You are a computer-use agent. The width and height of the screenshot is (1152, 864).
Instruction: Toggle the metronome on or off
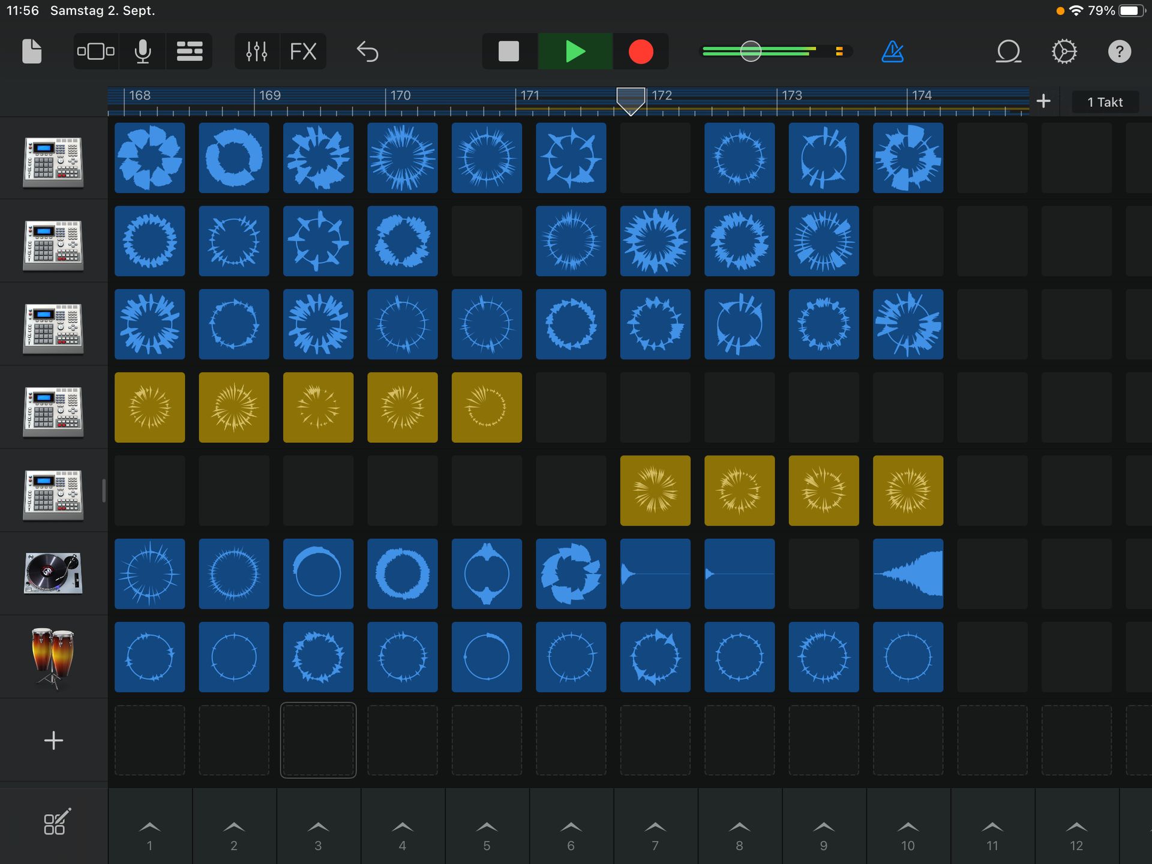[x=892, y=52]
